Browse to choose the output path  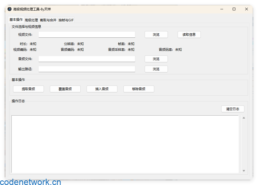(156, 69)
